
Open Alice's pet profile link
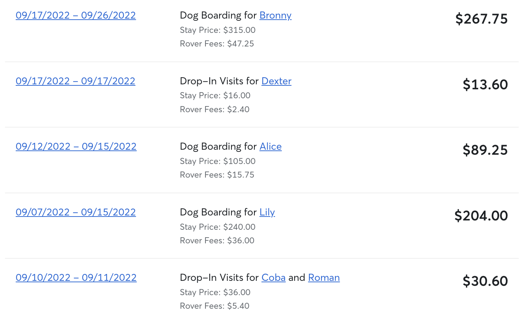[x=270, y=146]
